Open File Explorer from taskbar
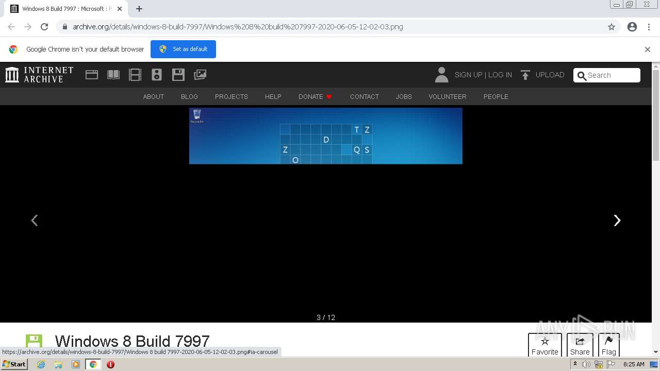The image size is (660, 371). click(58, 364)
